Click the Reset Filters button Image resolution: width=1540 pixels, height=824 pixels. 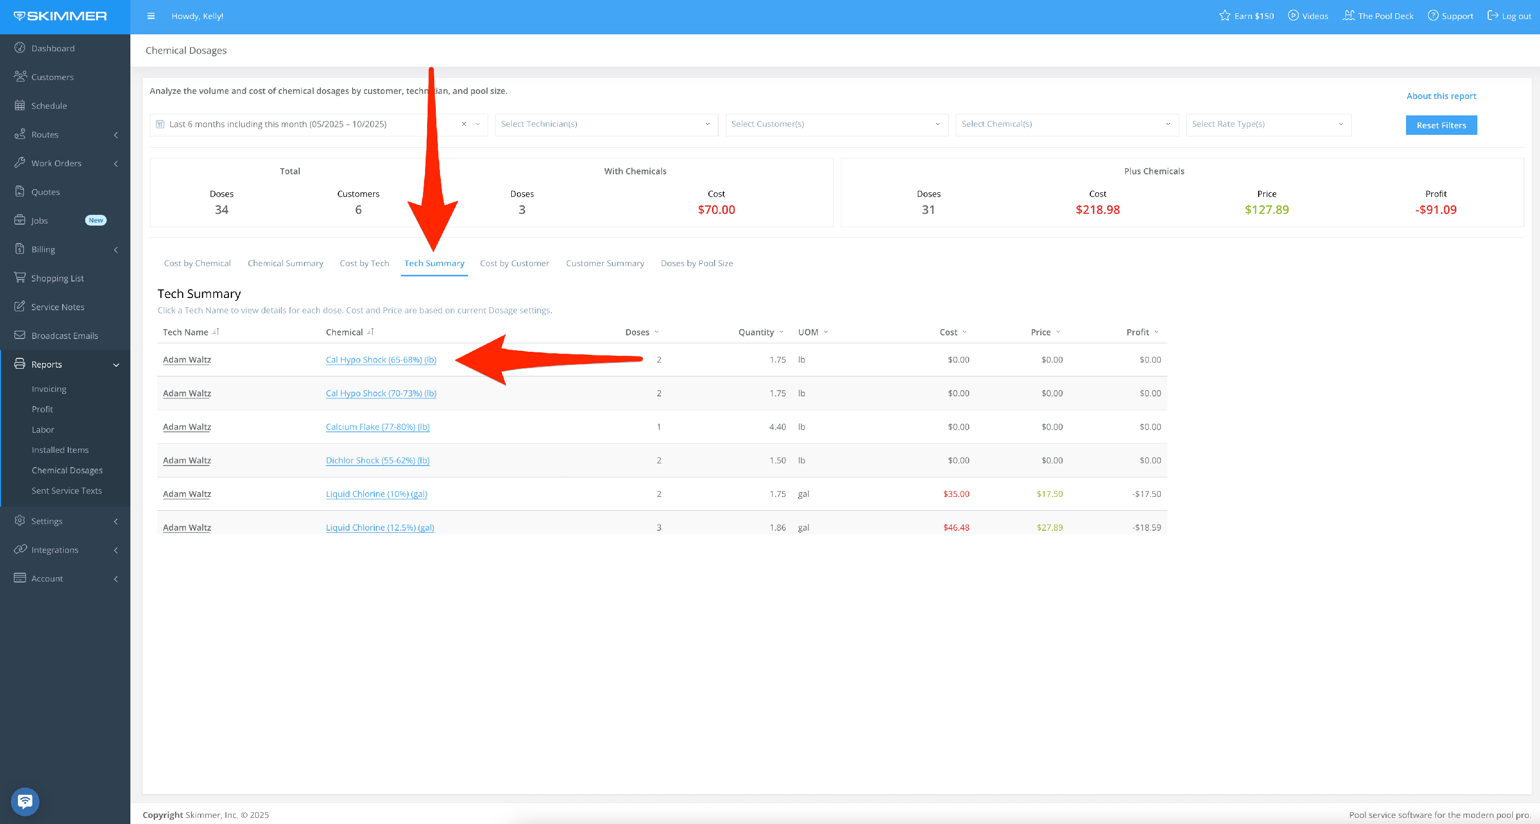coord(1441,126)
